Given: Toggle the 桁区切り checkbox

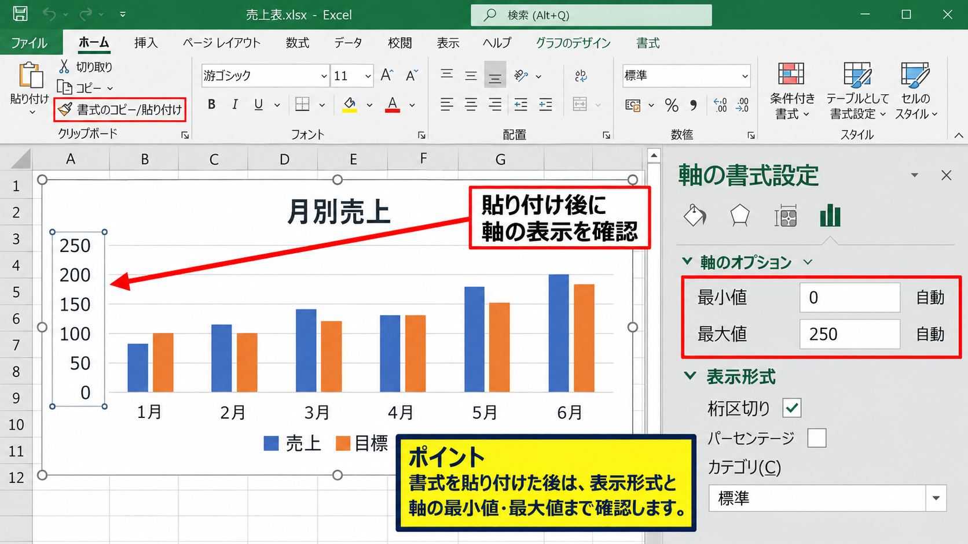Looking at the screenshot, I should click(x=792, y=408).
